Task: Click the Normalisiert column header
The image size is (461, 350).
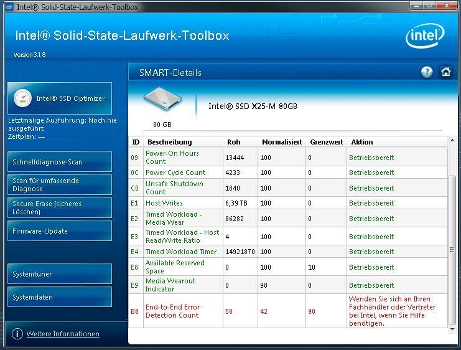Action: 282,142
